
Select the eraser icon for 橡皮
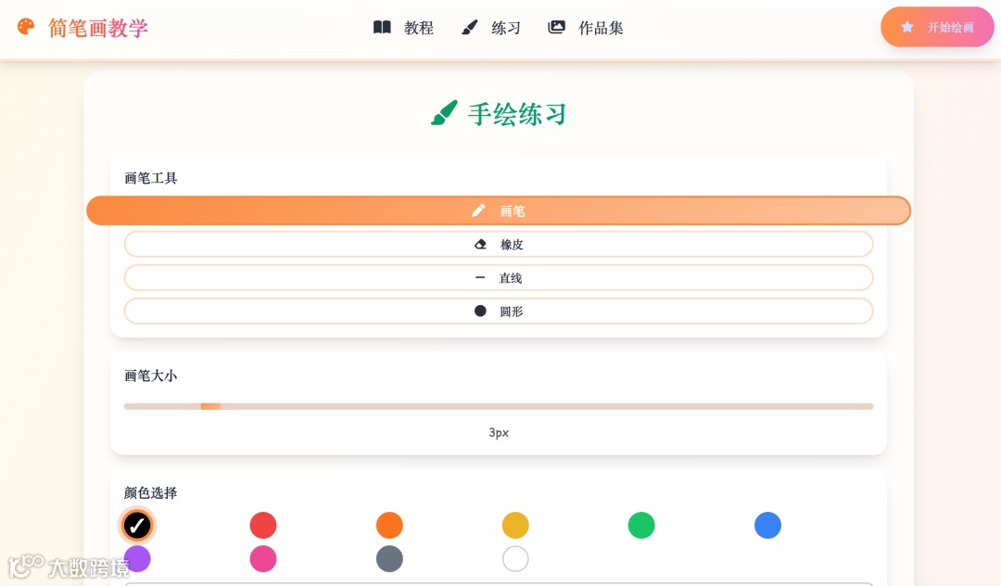480,245
